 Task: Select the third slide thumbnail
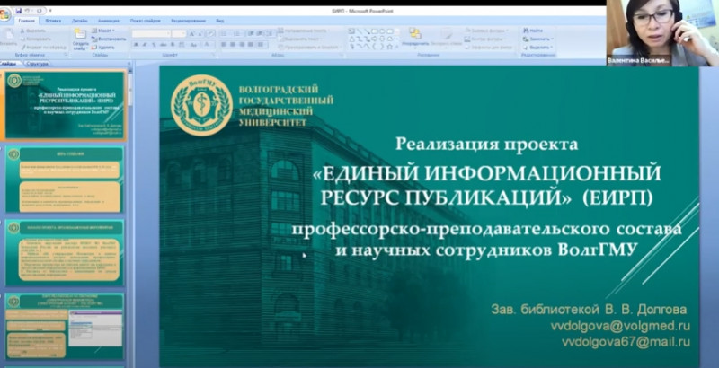64,252
